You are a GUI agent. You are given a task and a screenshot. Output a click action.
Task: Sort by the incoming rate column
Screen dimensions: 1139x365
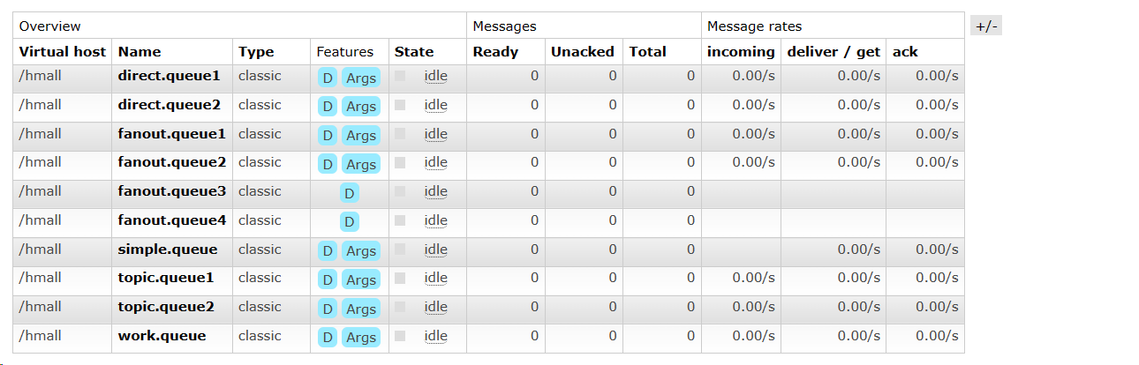pyautogui.click(x=741, y=52)
